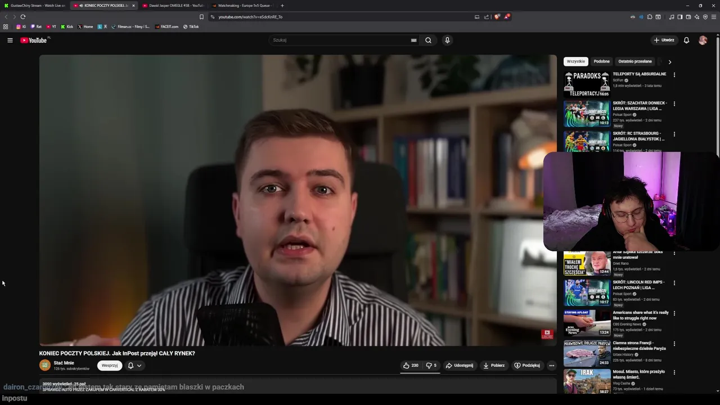The width and height of the screenshot is (720, 405).
Task: Click the Pobierz download button
Action: [494, 366]
